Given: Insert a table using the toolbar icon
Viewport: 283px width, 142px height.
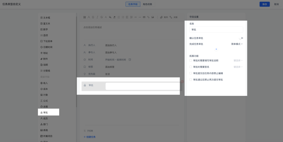Looking at the screenshot, I should tap(144, 17).
